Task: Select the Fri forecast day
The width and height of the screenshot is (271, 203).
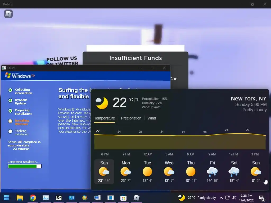Action: [213, 172]
